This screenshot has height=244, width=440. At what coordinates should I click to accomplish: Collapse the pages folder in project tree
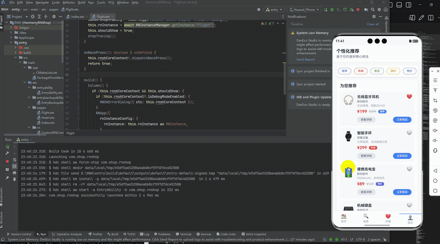[34, 108]
